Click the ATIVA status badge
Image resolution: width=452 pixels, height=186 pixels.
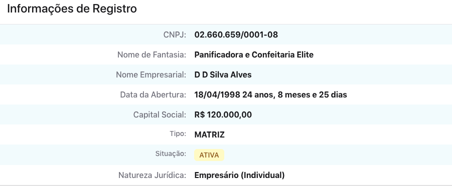click(x=209, y=155)
